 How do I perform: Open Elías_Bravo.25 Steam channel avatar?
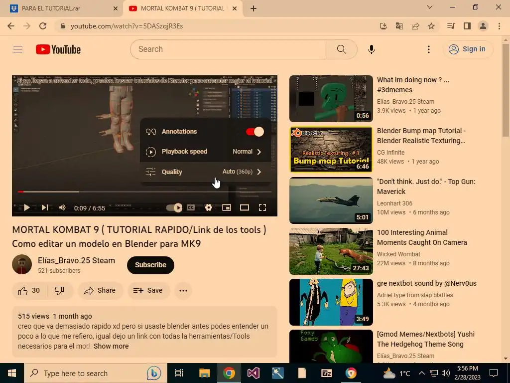22,264
